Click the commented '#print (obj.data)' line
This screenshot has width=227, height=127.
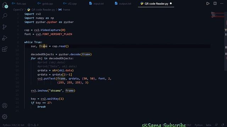pyautogui.click(x=51, y=62)
